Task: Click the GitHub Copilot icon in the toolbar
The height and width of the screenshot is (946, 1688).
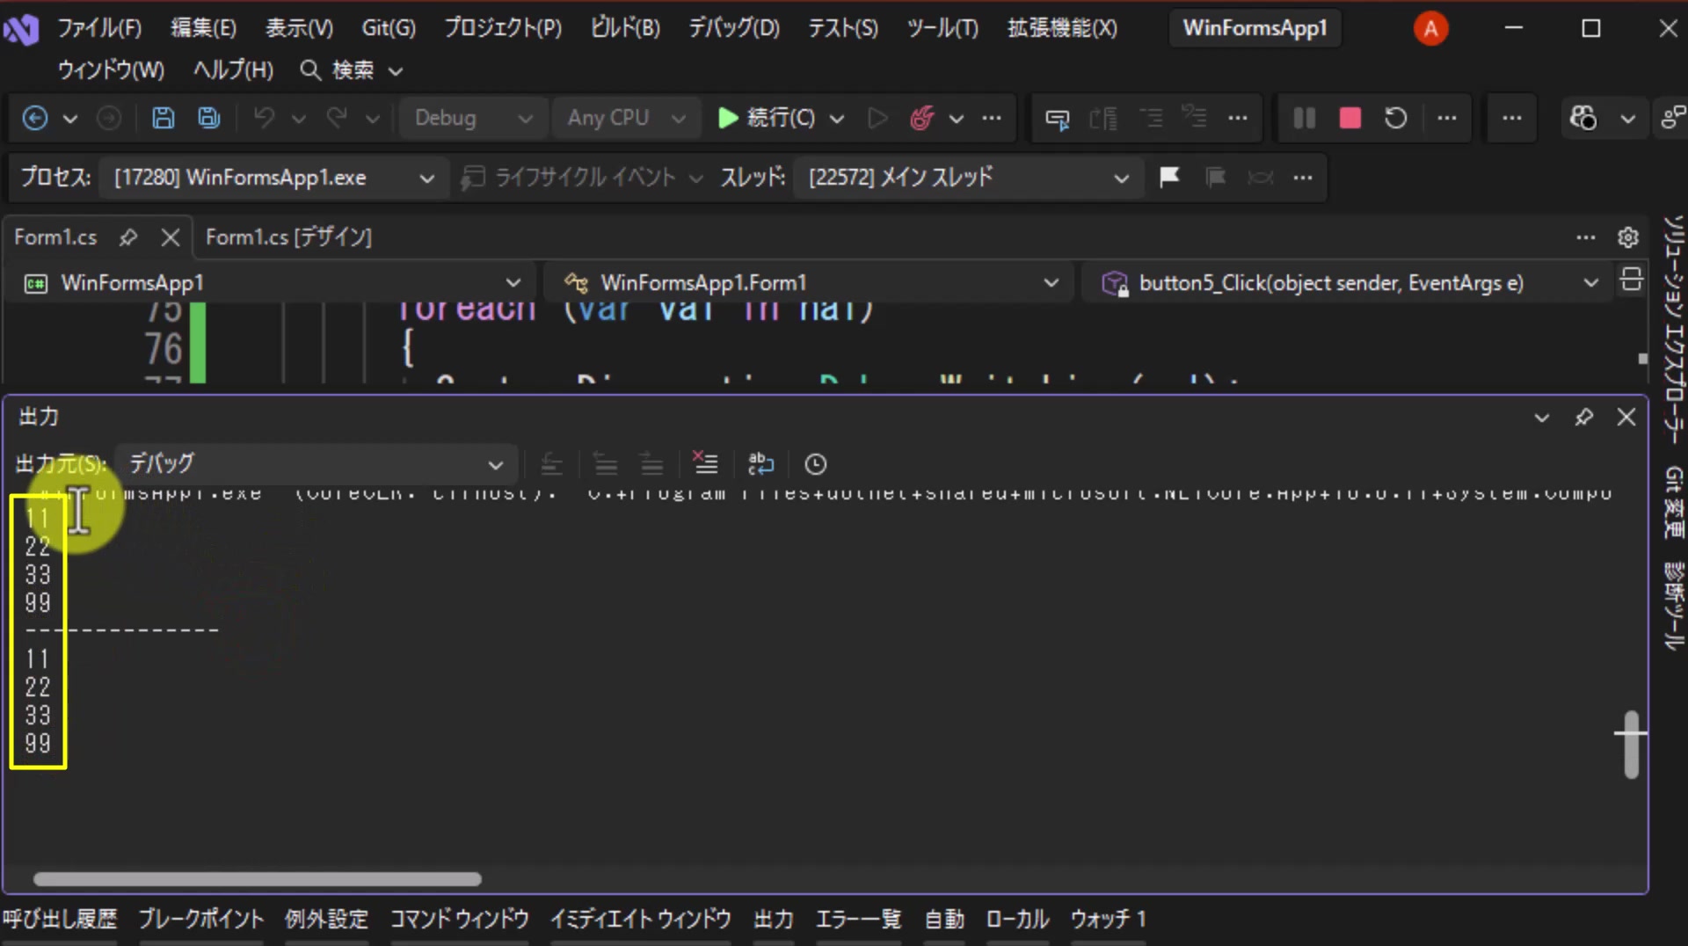Action: tap(1583, 118)
